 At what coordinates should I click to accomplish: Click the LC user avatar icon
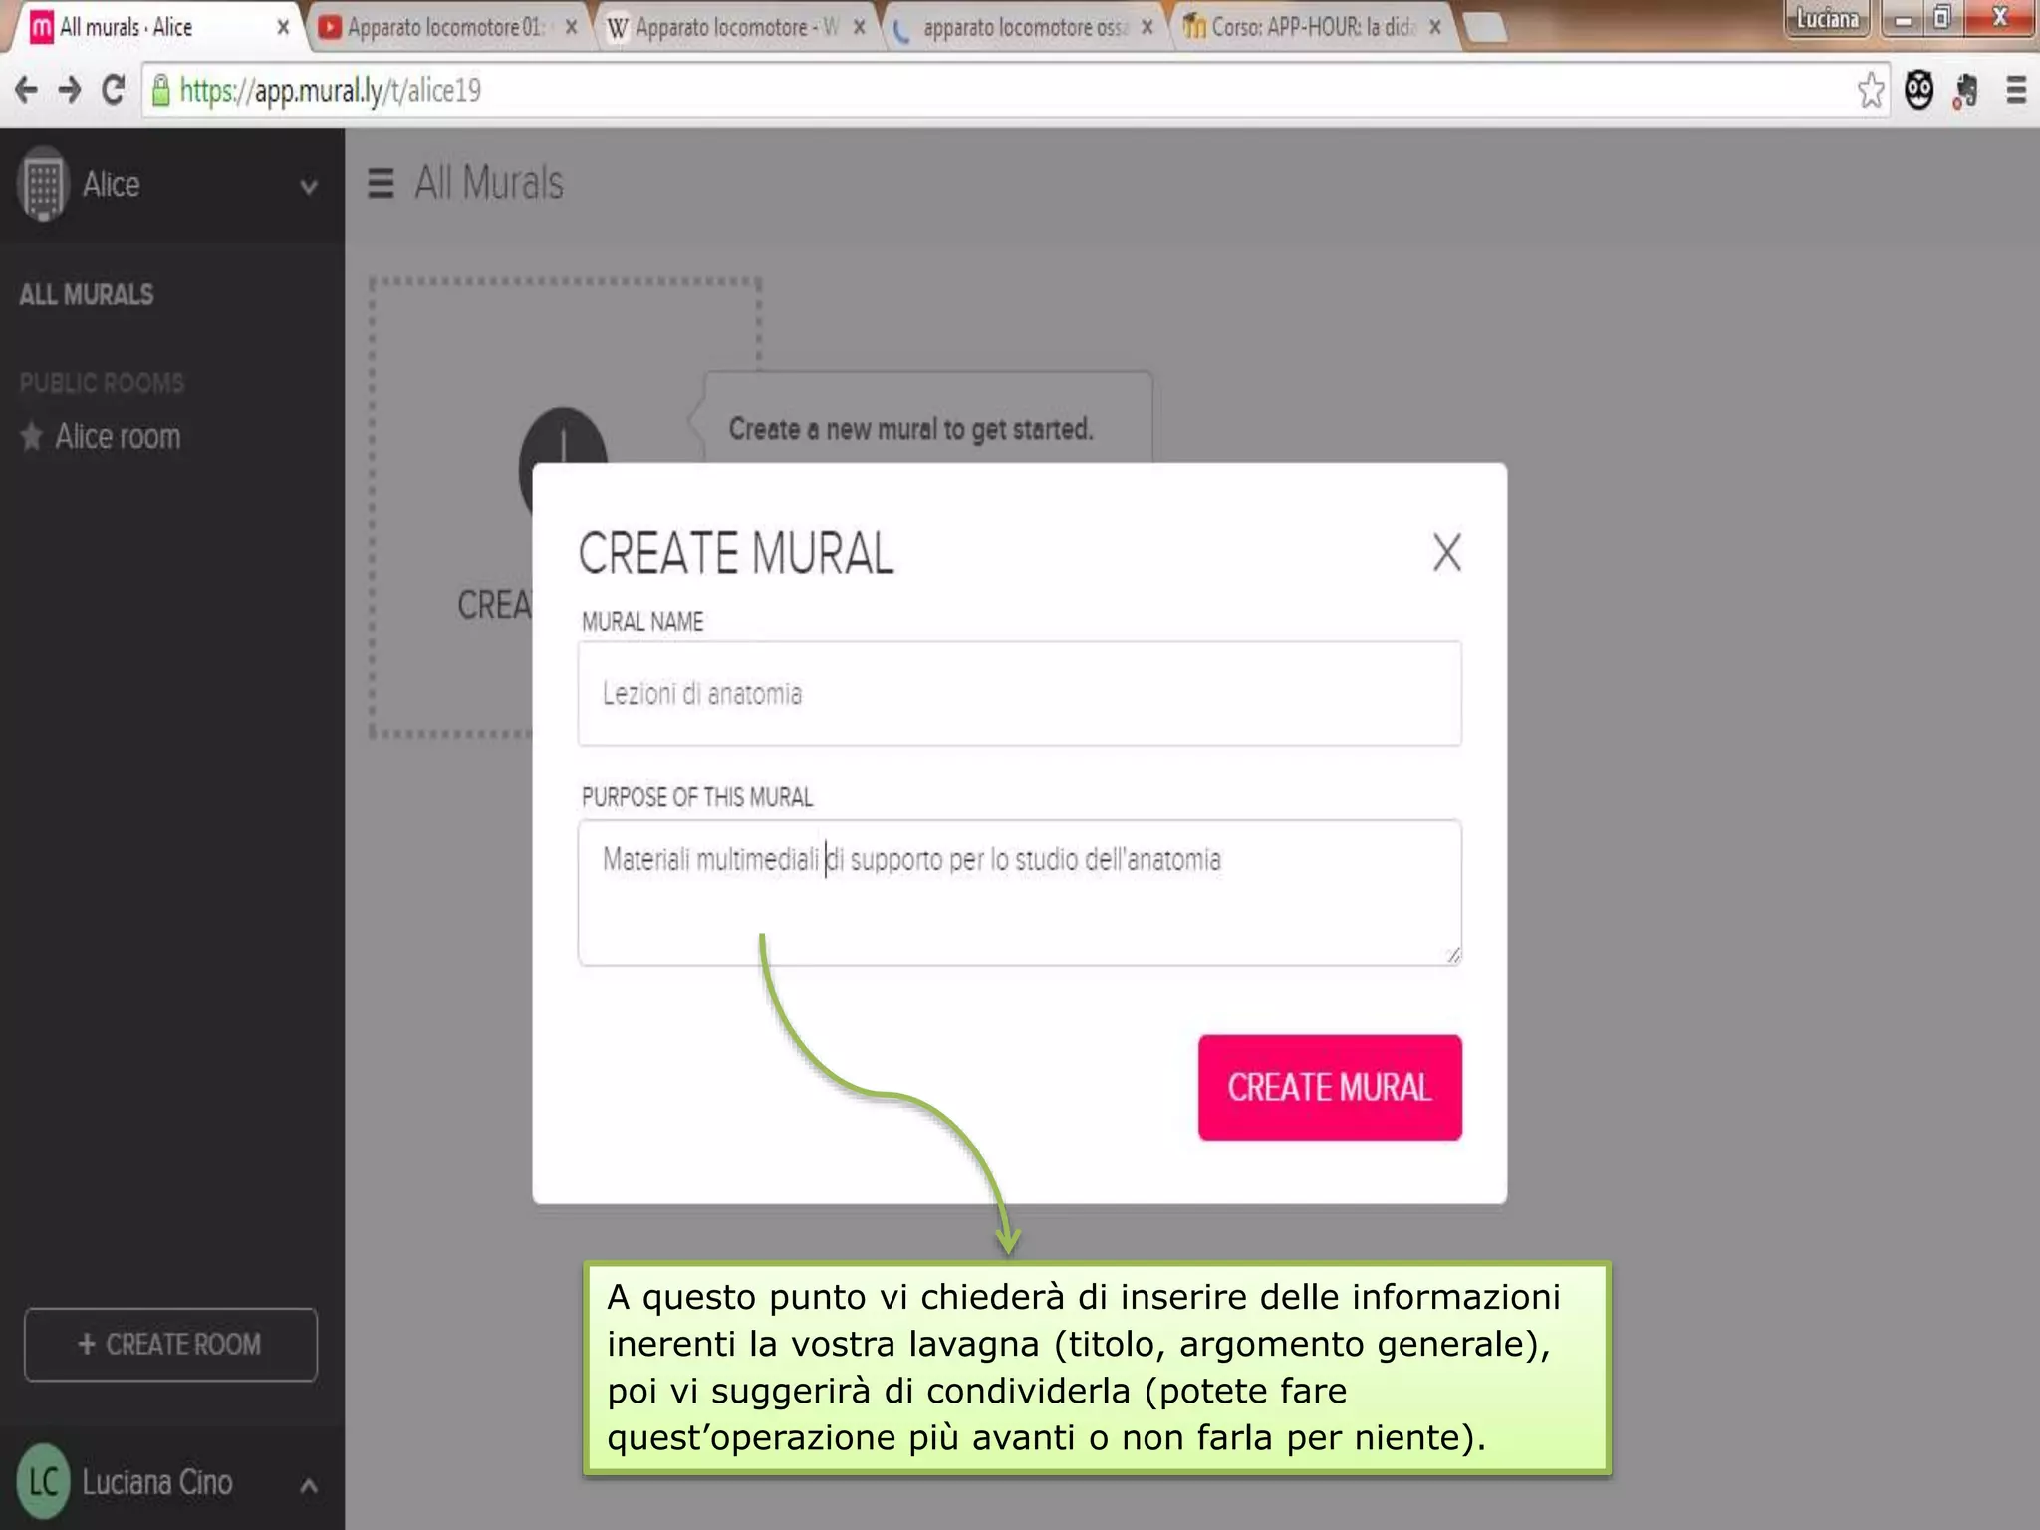click(x=43, y=1481)
